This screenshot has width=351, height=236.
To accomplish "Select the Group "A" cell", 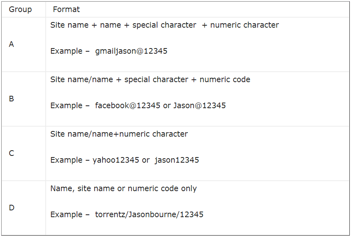I will tap(11, 44).
